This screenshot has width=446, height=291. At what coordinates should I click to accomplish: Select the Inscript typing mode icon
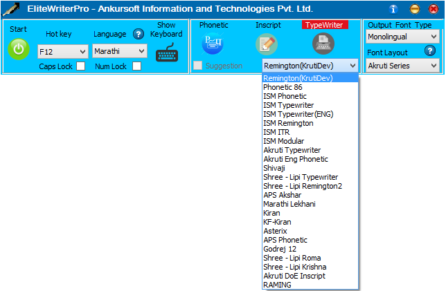coord(267,44)
